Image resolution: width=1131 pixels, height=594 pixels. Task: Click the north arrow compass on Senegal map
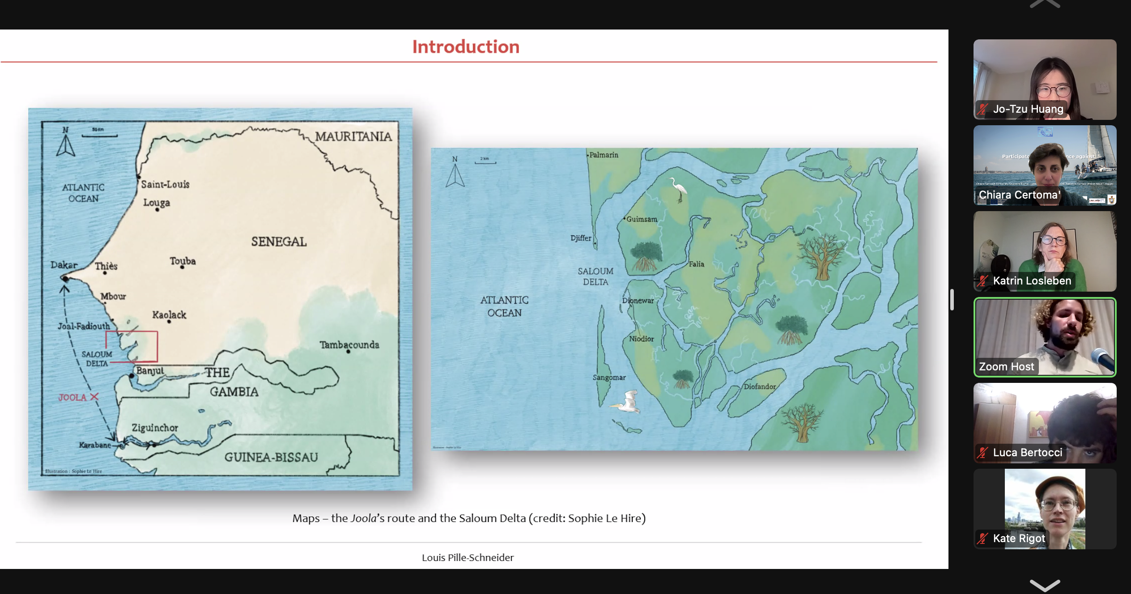(x=66, y=142)
